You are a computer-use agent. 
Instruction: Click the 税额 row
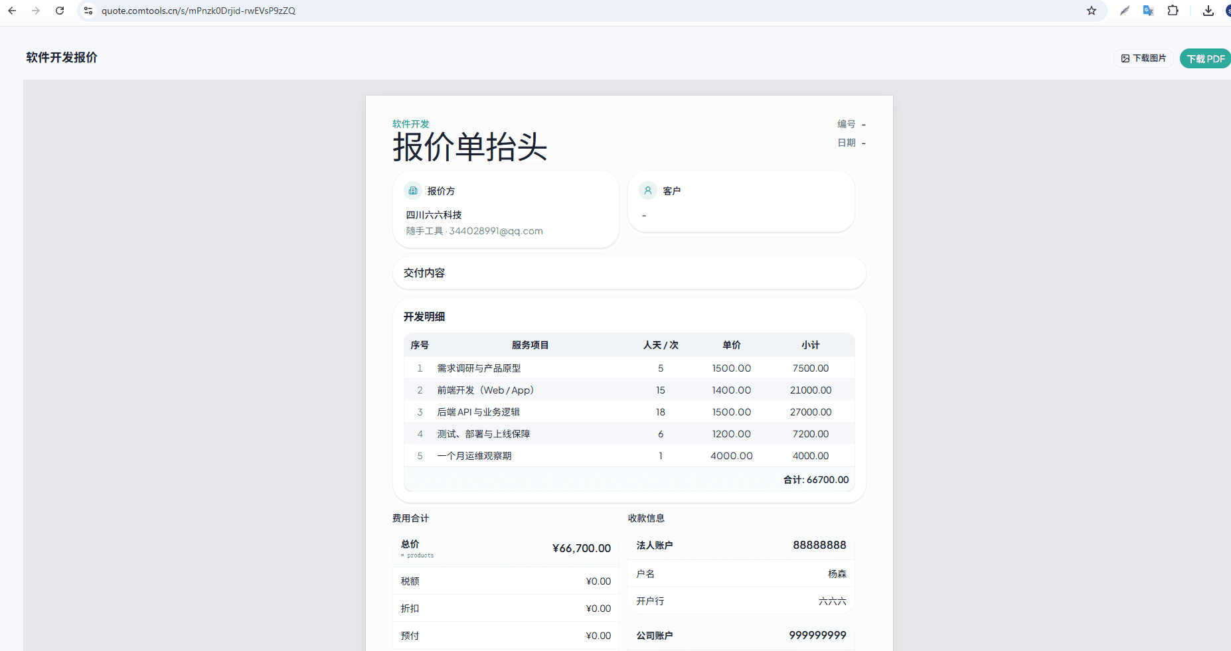(x=505, y=581)
